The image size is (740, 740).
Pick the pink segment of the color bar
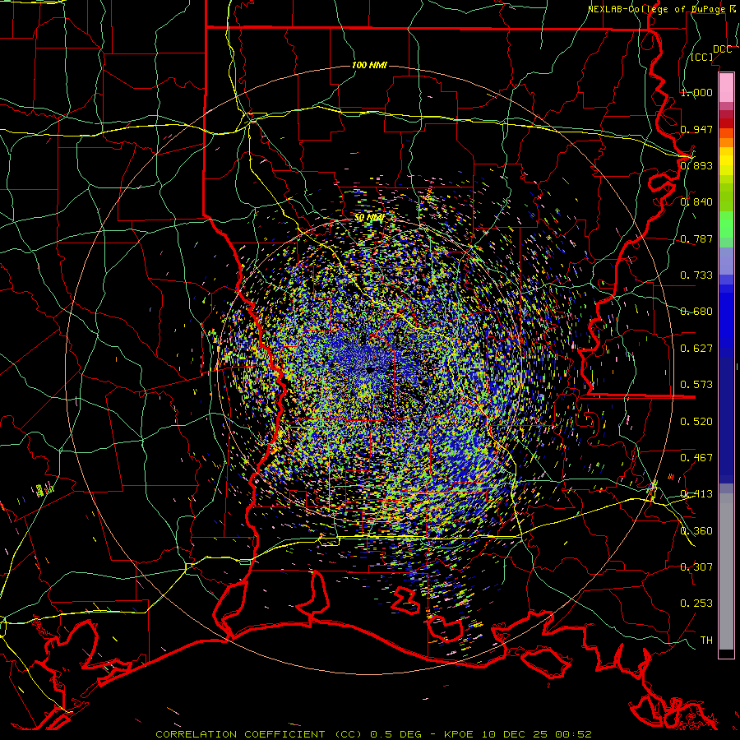(x=726, y=87)
